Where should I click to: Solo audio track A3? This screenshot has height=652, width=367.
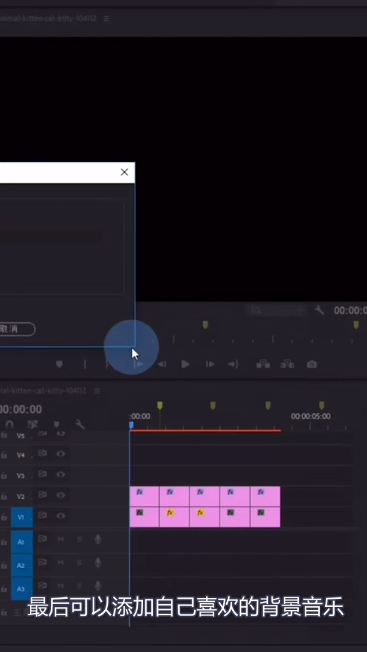click(x=79, y=586)
